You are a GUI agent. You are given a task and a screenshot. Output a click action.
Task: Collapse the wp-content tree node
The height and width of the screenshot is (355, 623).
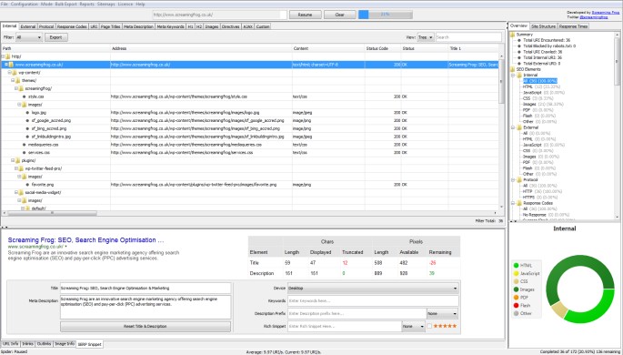tap(9, 73)
